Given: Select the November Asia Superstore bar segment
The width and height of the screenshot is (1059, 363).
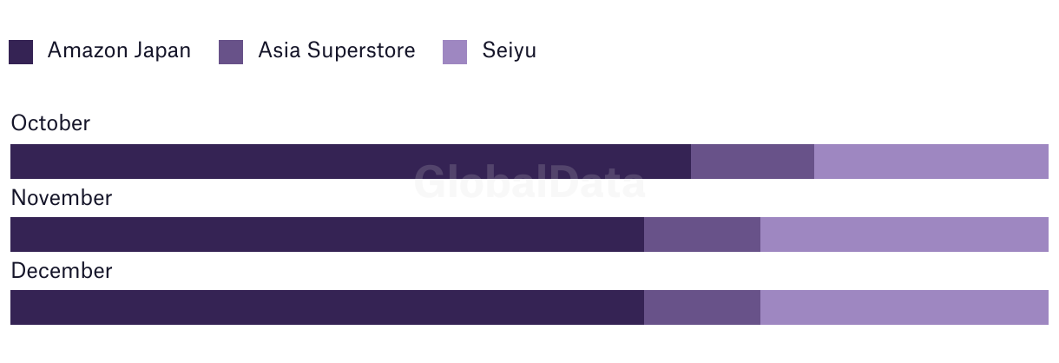Looking at the screenshot, I should [x=702, y=234].
